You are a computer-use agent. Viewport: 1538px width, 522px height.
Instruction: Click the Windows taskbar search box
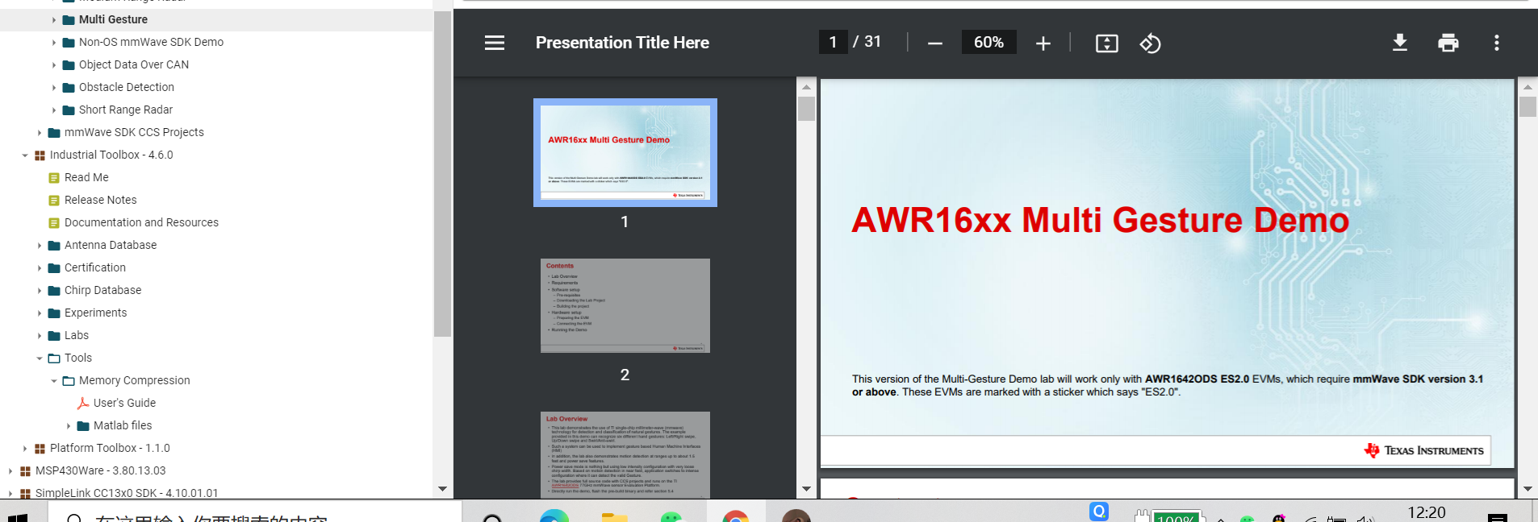tap(254, 513)
